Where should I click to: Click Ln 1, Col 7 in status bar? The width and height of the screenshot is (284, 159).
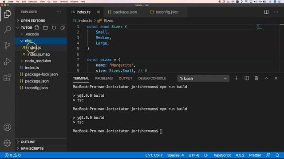[154, 155]
